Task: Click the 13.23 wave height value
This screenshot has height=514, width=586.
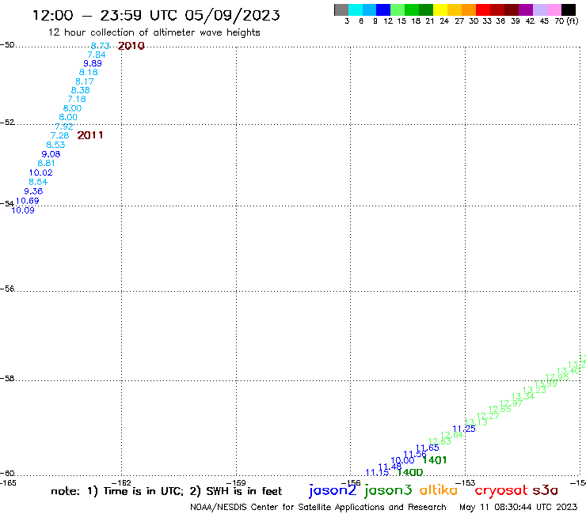Action: point(535,390)
